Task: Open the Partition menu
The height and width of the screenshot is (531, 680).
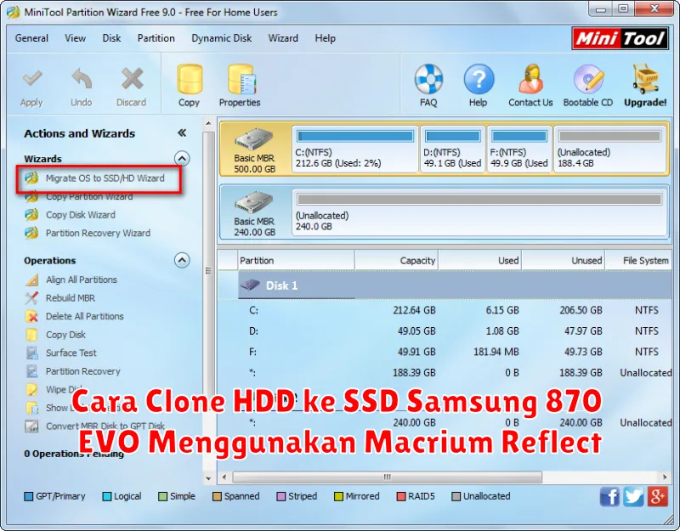Action: (x=156, y=38)
